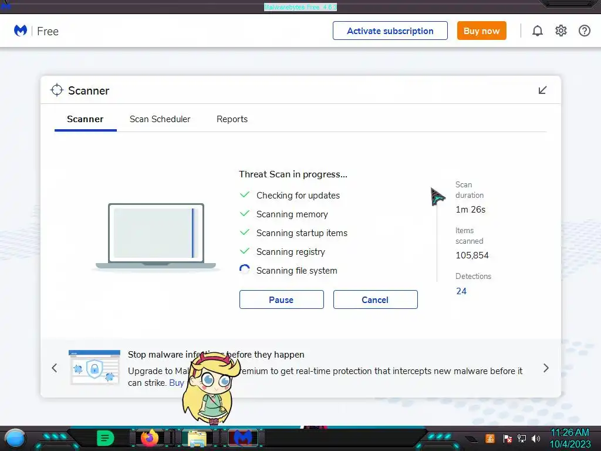Viewport: 601px width, 451px height.
Task: Click the Scanning startup items checkmark
Action: point(245,232)
